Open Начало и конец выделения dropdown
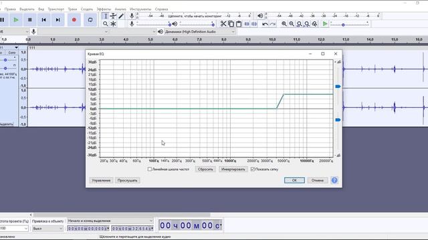This screenshot has width=428, height=240. 110,221
